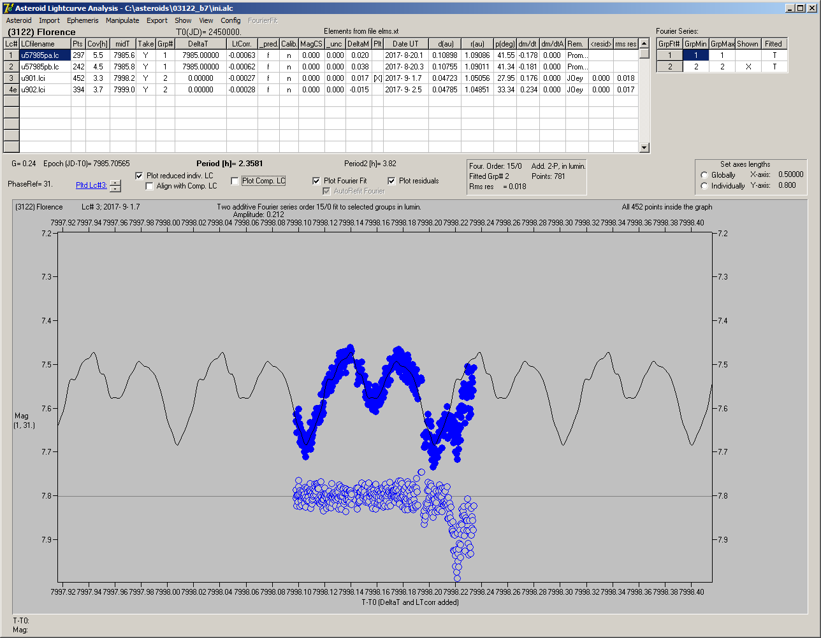Select file 'u901.lci' in the table
The width and height of the screenshot is (821, 638).
point(45,78)
